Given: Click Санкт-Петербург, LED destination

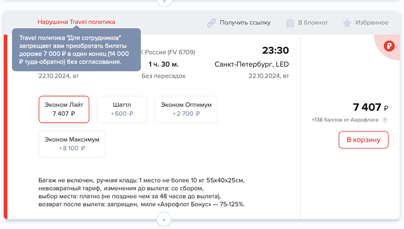Looking at the screenshot, I should coord(251,64).
